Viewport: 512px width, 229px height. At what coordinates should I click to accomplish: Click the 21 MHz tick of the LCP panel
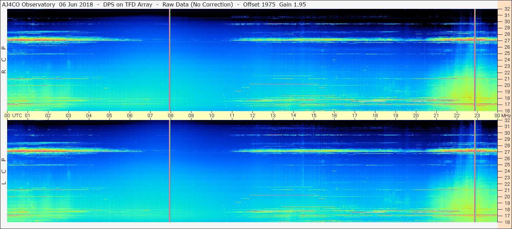click(x=507, y=190)
